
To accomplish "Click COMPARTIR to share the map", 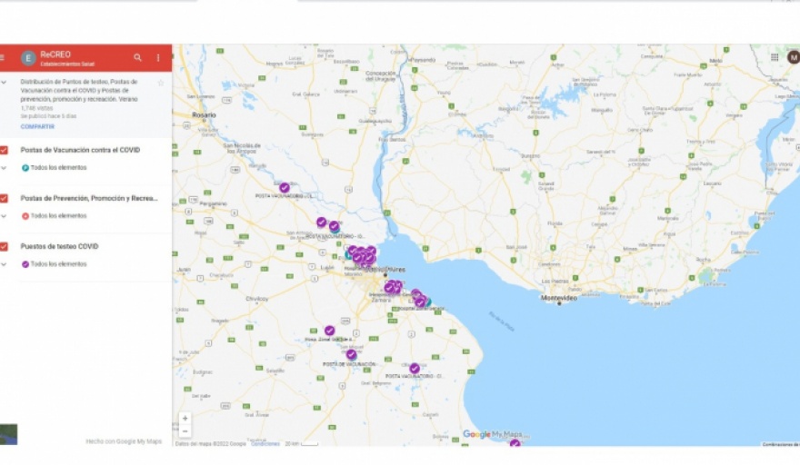I will point(37,126).
